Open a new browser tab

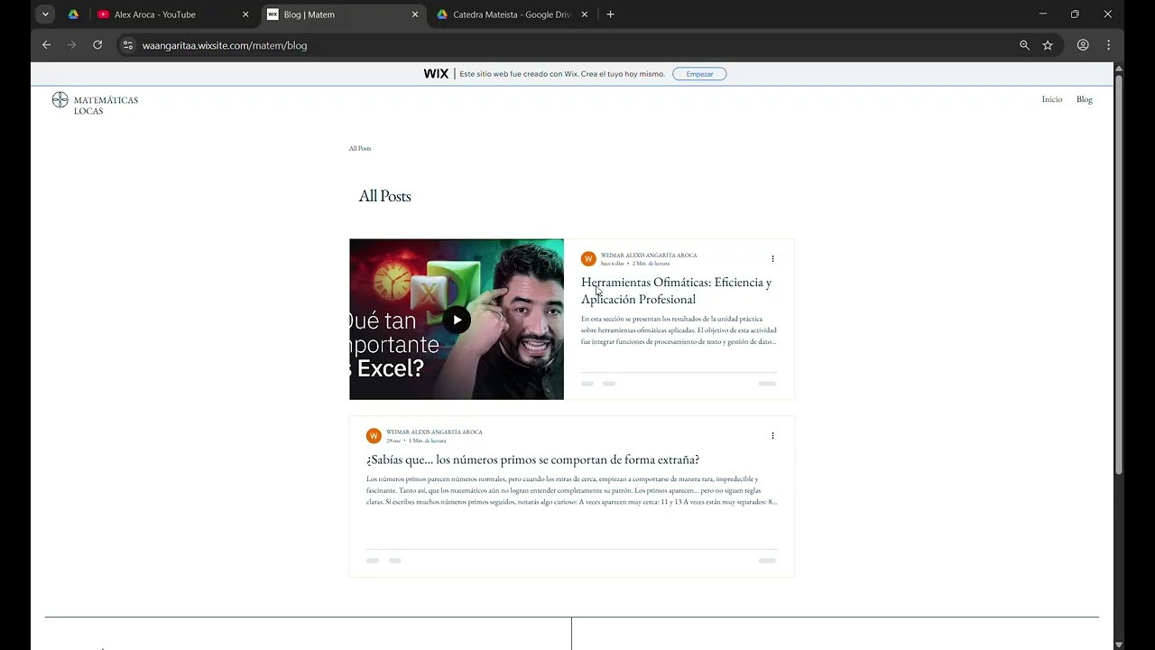coord(610,14)
